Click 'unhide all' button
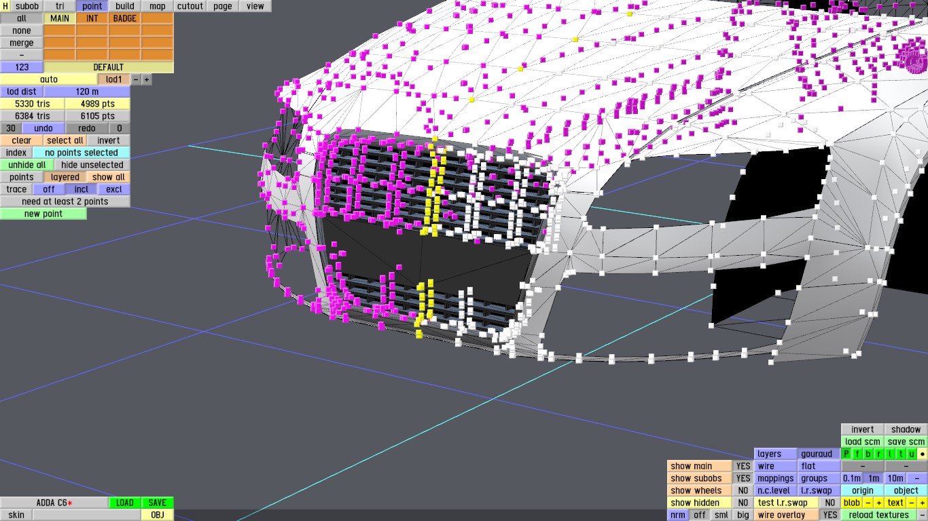 point(27,165)
